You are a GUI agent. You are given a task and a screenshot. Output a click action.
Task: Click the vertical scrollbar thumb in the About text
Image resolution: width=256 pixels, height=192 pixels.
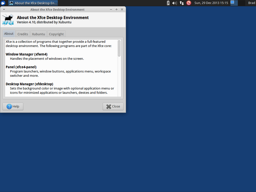click(x=119, y=48)
